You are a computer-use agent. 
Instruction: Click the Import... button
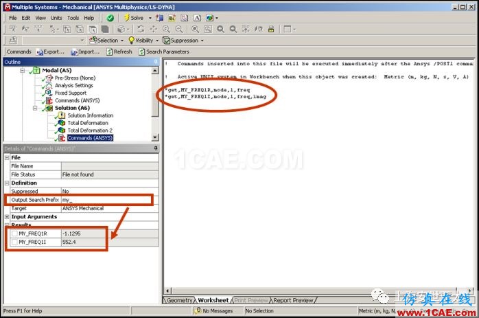click(85, 52)
